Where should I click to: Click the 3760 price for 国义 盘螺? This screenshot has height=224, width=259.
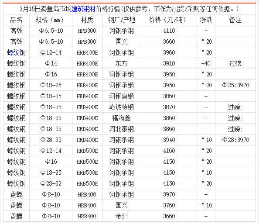(x=169, y=205)
